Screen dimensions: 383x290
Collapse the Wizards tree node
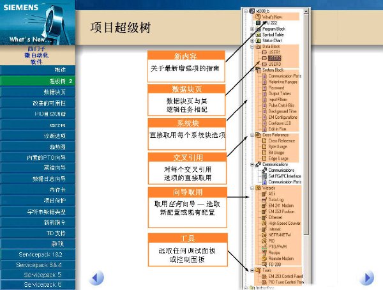coord(252,188)
